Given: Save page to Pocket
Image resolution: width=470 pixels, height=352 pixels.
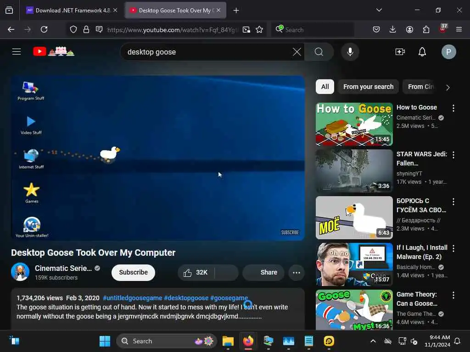Looking at the screenshot, I should click(x=376, y=29).
